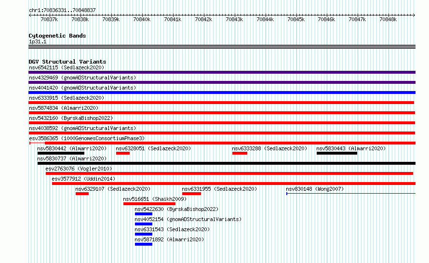Click the long black nsv5830737 bar
This screenshot has width=429, height=263.
tap(227, 163)
